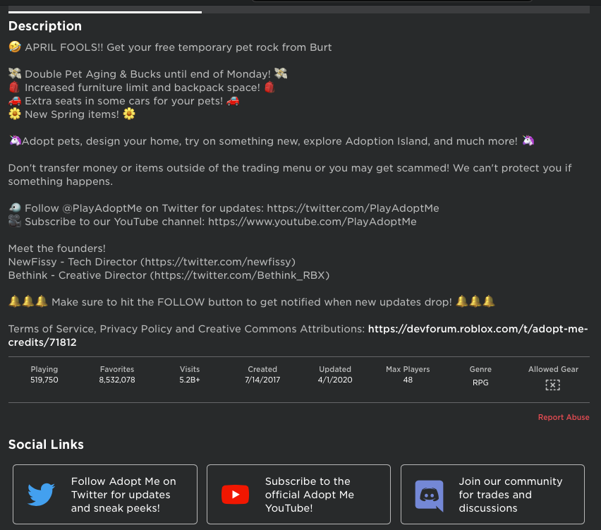Open Join our community Discord card

point(492,494)
